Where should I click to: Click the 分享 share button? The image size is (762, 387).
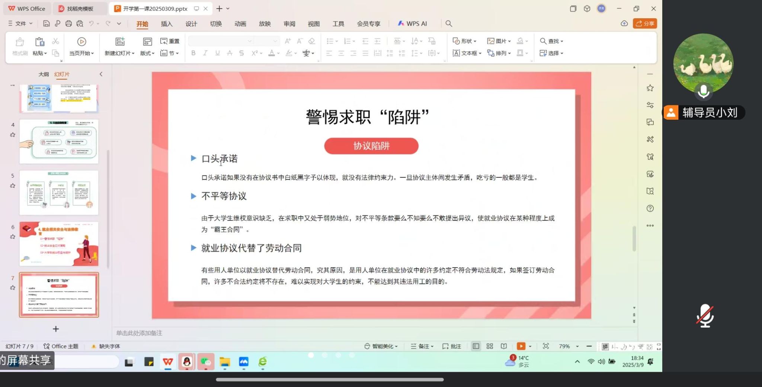click(x=645, y=23)
